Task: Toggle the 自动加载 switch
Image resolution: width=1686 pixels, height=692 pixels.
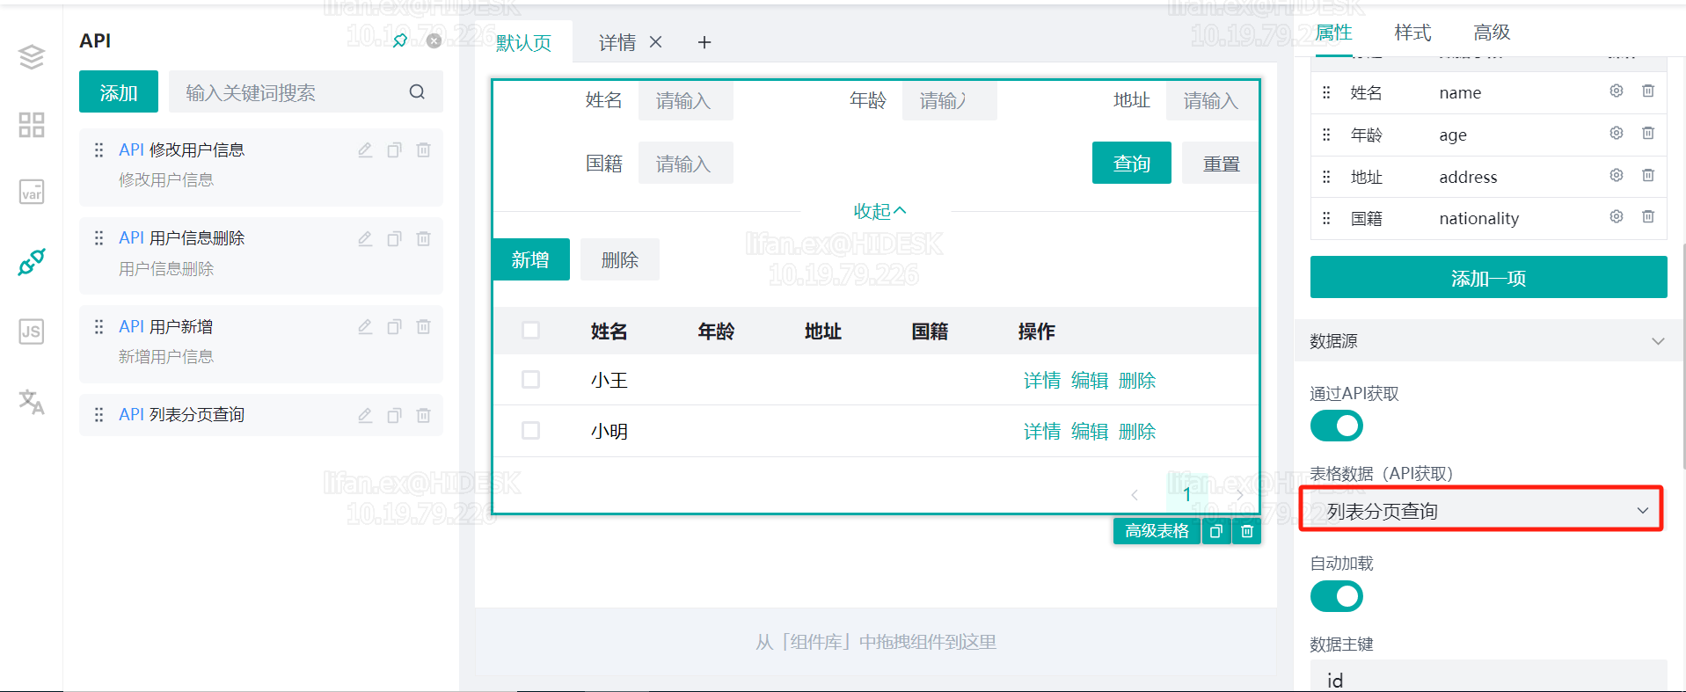Action: coord(1336,596)
